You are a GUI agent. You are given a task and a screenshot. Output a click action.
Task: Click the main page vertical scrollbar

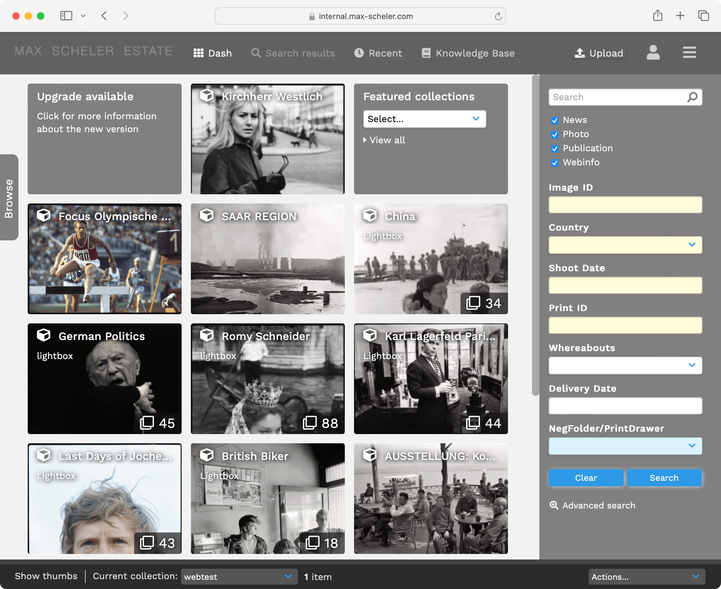point(535,235)
